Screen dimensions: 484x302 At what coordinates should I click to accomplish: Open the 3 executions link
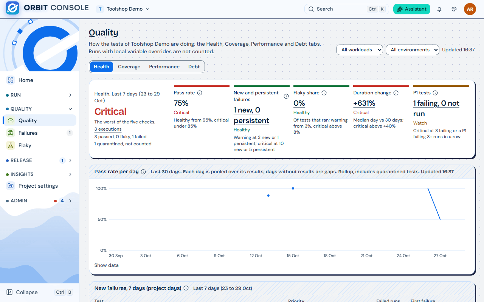(108, 129)
